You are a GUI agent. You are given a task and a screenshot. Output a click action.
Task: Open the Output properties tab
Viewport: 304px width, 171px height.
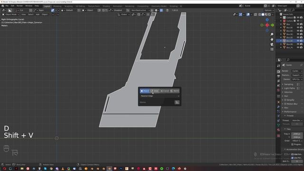coord(278,76)
